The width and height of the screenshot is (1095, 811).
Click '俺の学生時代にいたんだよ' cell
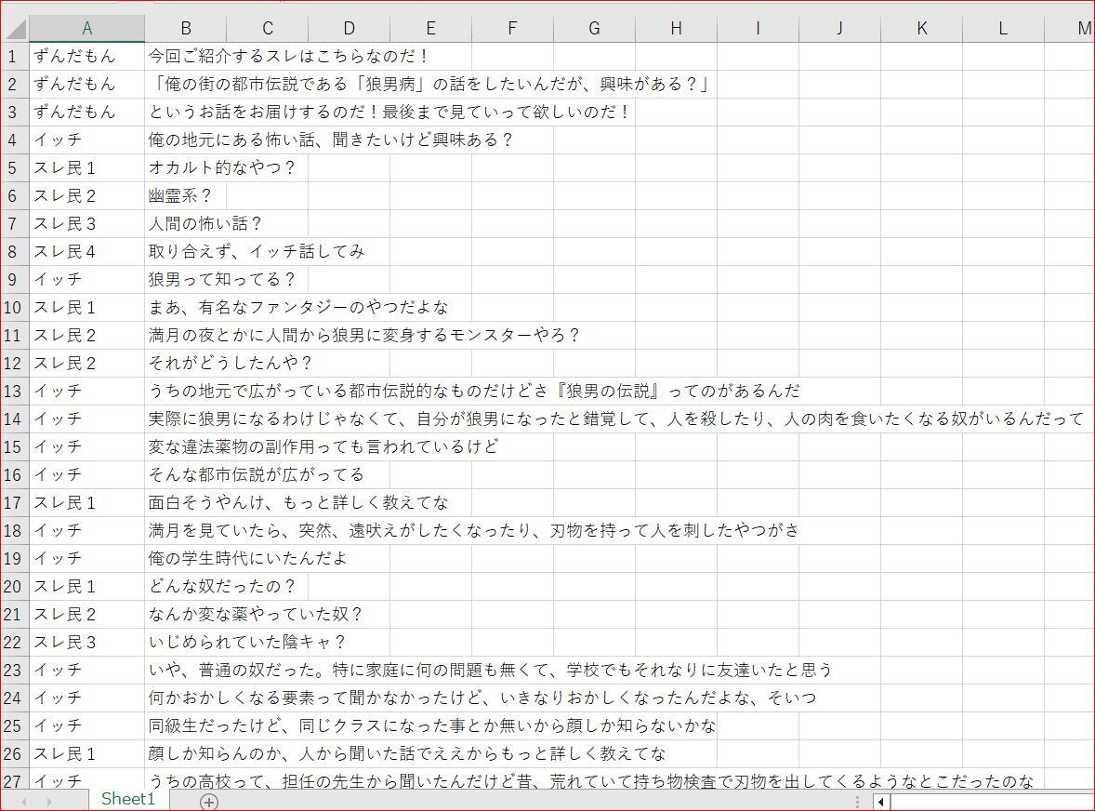click(x=248, y=559)
